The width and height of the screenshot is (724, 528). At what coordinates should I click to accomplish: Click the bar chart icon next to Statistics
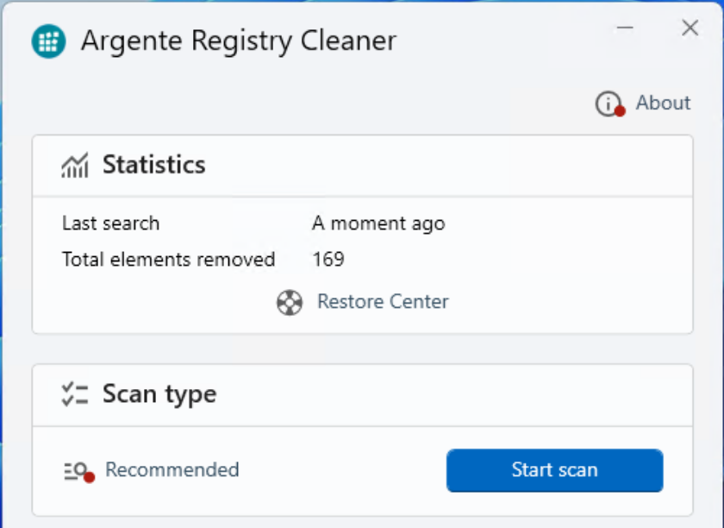(x=75, y=165)
